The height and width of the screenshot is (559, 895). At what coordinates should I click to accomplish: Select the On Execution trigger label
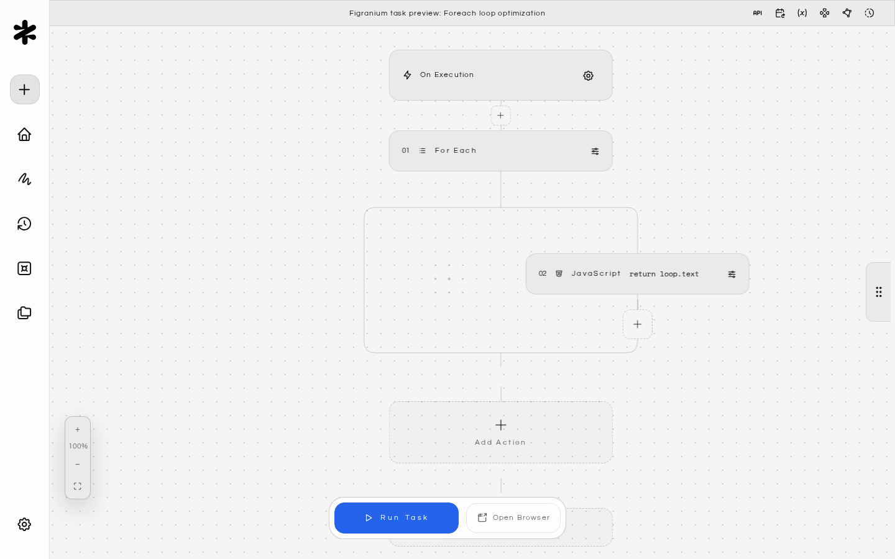(447, 75)
